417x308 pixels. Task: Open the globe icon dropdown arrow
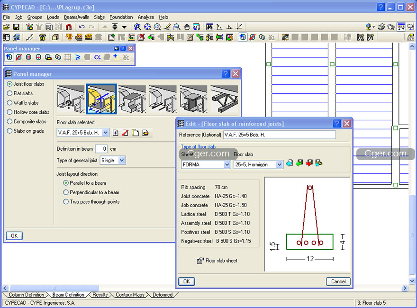(x=374, y=27)
